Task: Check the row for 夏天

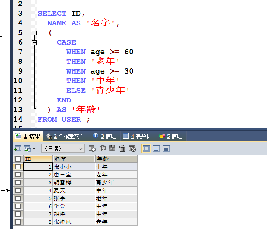Action: pos(18,190)
